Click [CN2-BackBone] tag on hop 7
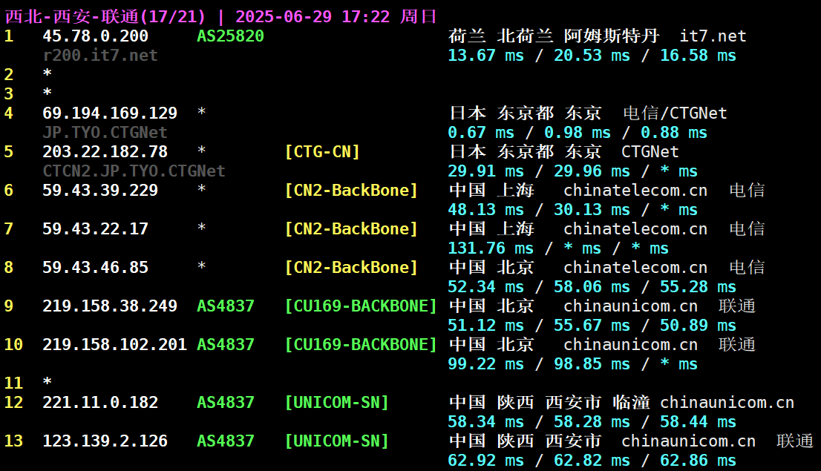 (351, 228)
